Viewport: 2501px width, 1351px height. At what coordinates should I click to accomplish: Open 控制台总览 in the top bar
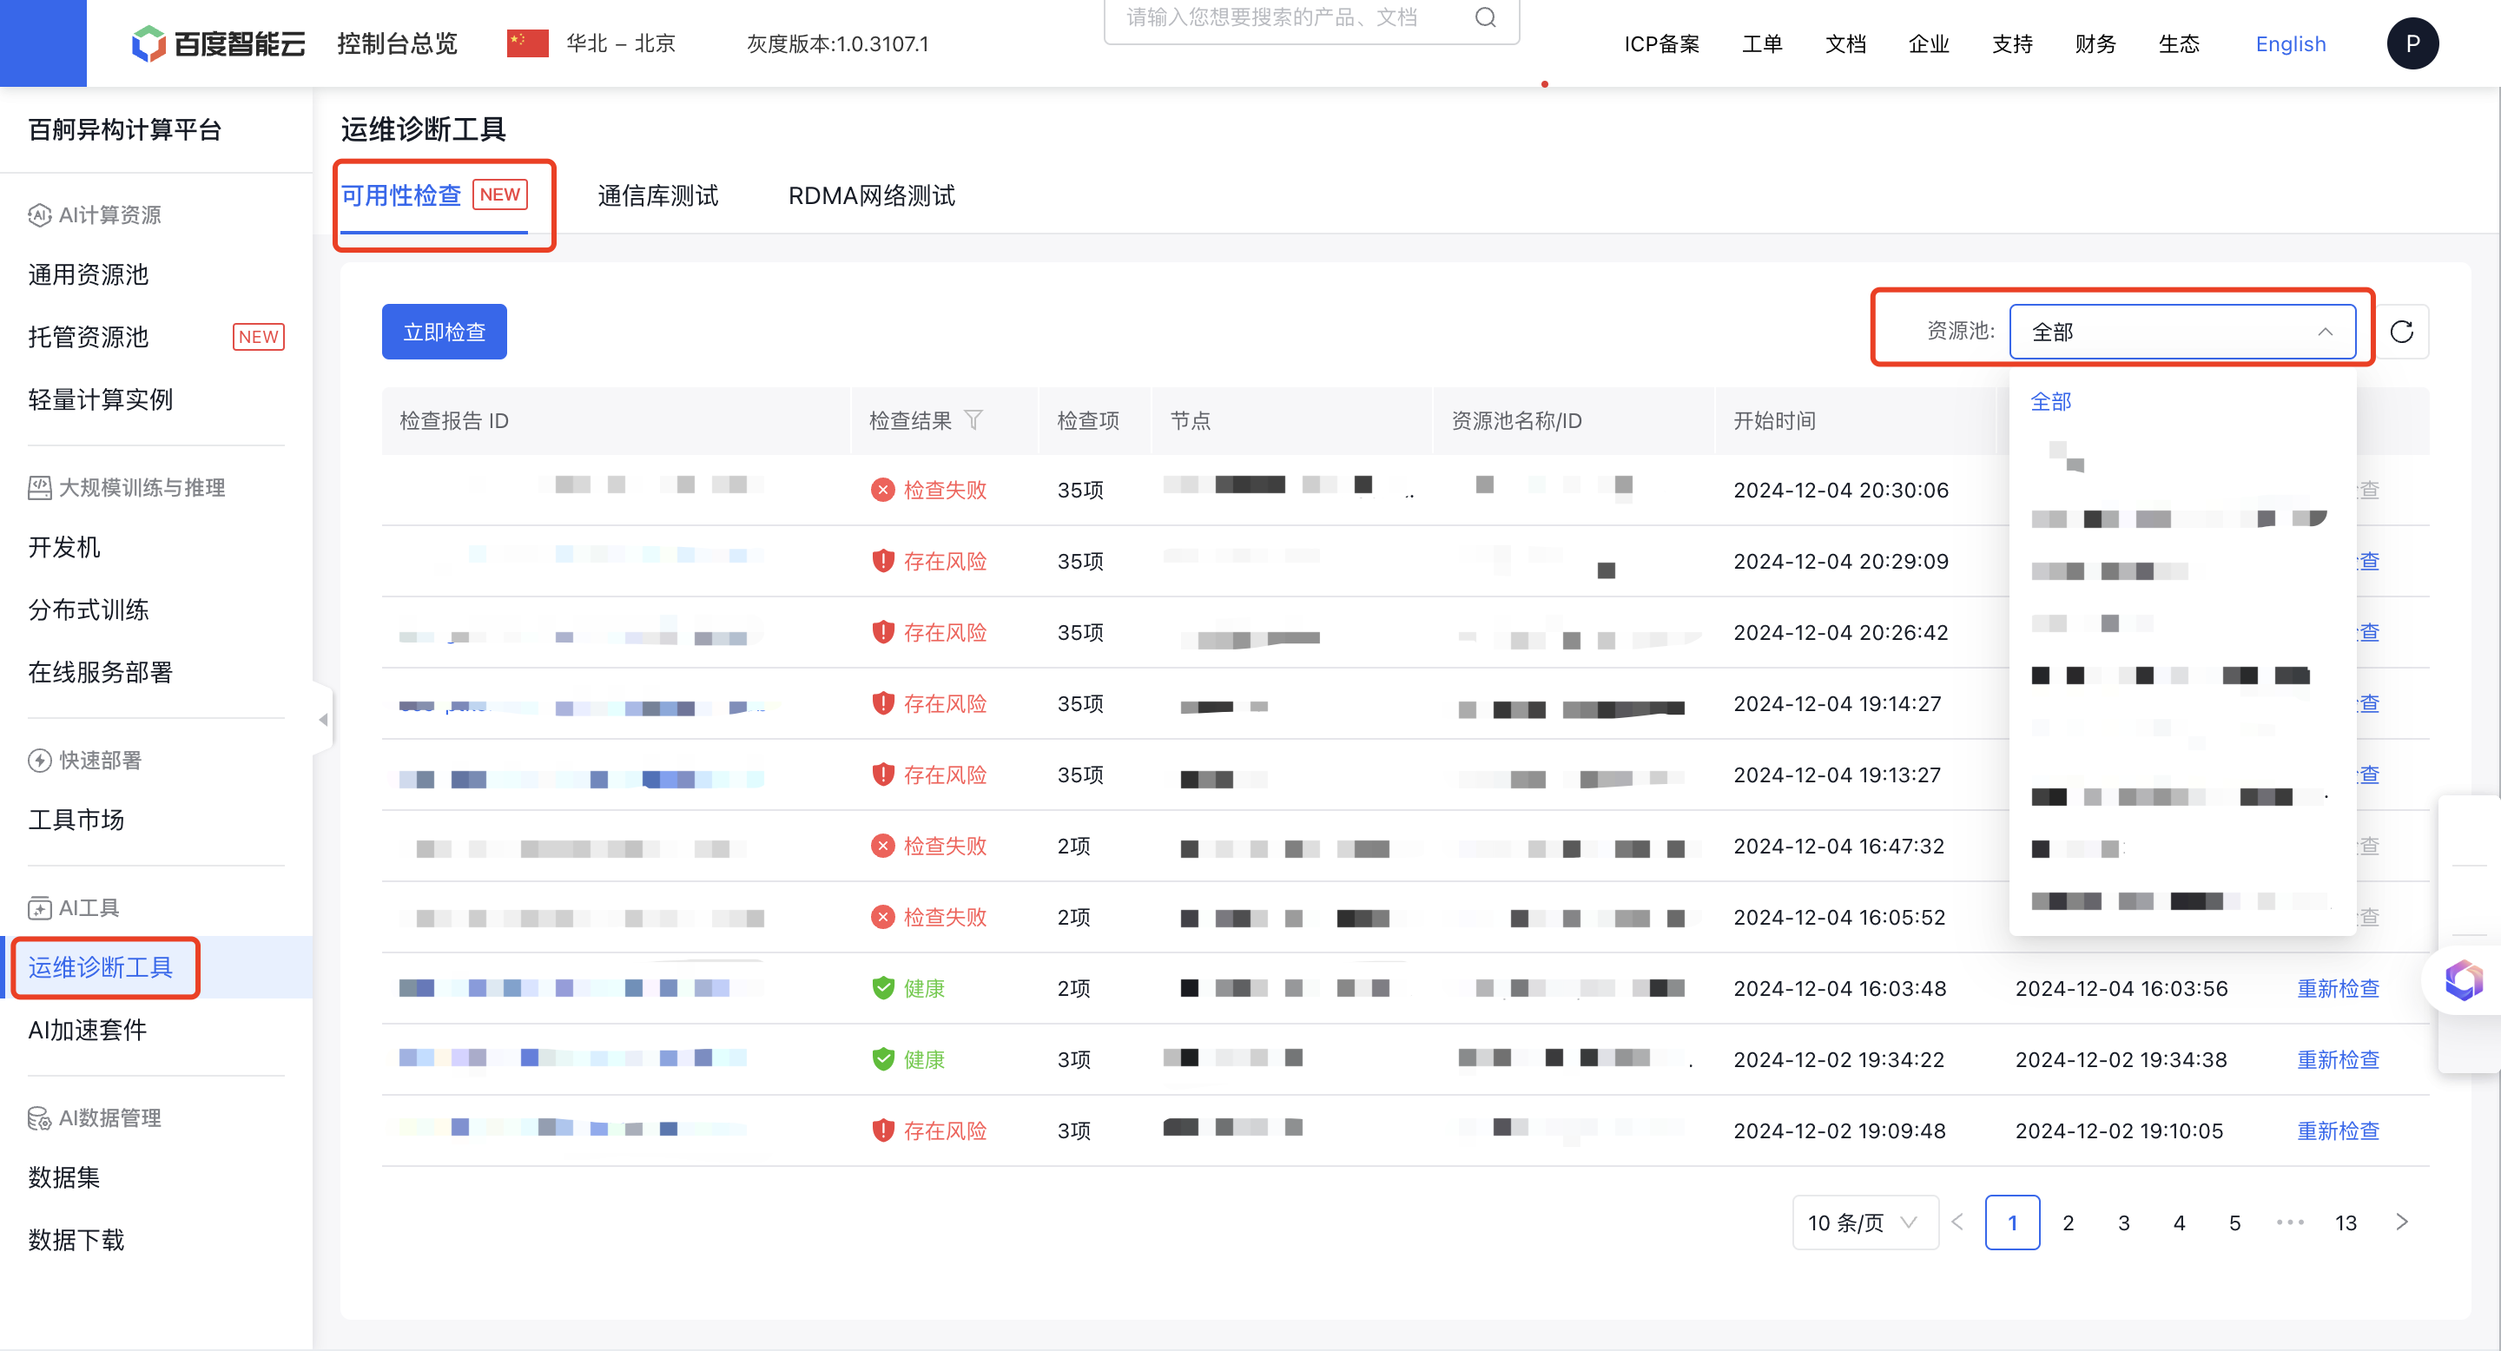tap(397, 43)
